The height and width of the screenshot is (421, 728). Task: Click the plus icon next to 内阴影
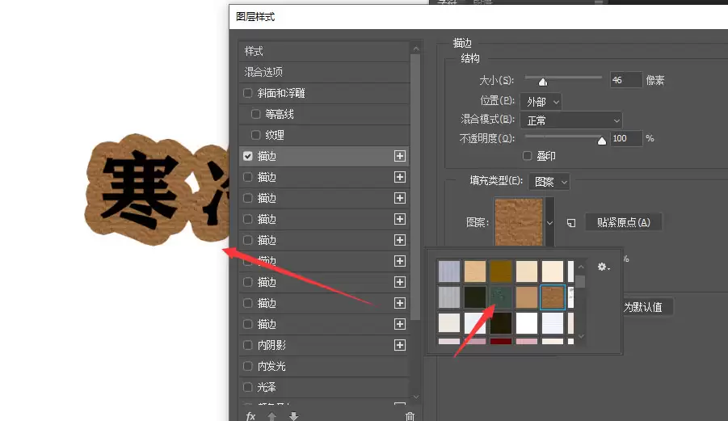(400, 345)
